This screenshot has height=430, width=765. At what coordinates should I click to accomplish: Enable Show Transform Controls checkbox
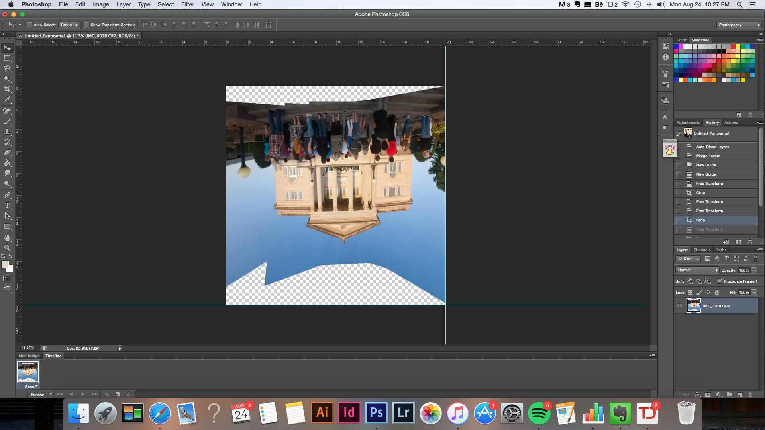(86, 25)
